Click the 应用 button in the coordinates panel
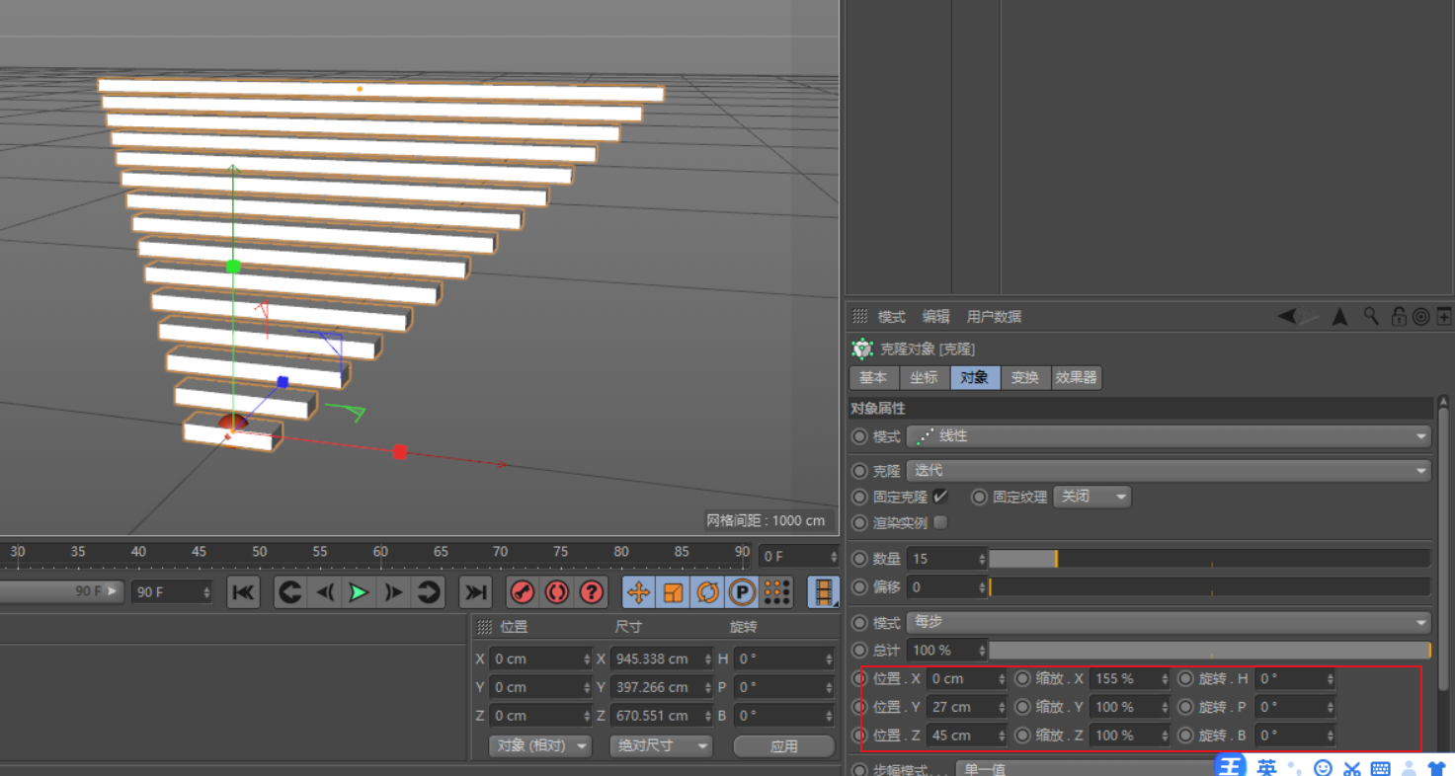The image size is (1455, 776). pos(783,745)
